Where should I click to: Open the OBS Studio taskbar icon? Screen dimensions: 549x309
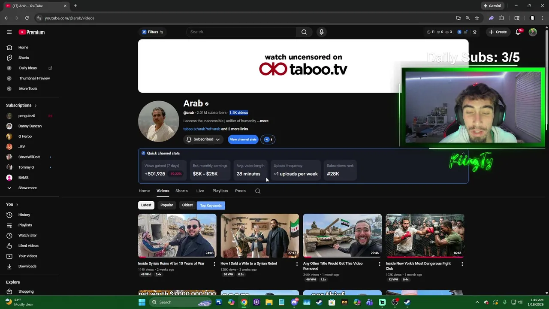click(x=395, y=302)
